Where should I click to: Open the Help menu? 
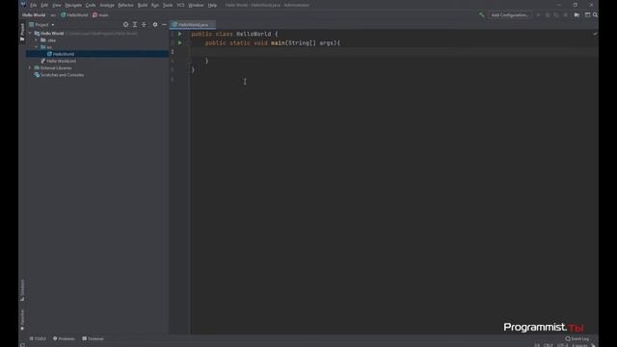click(212, 5)
